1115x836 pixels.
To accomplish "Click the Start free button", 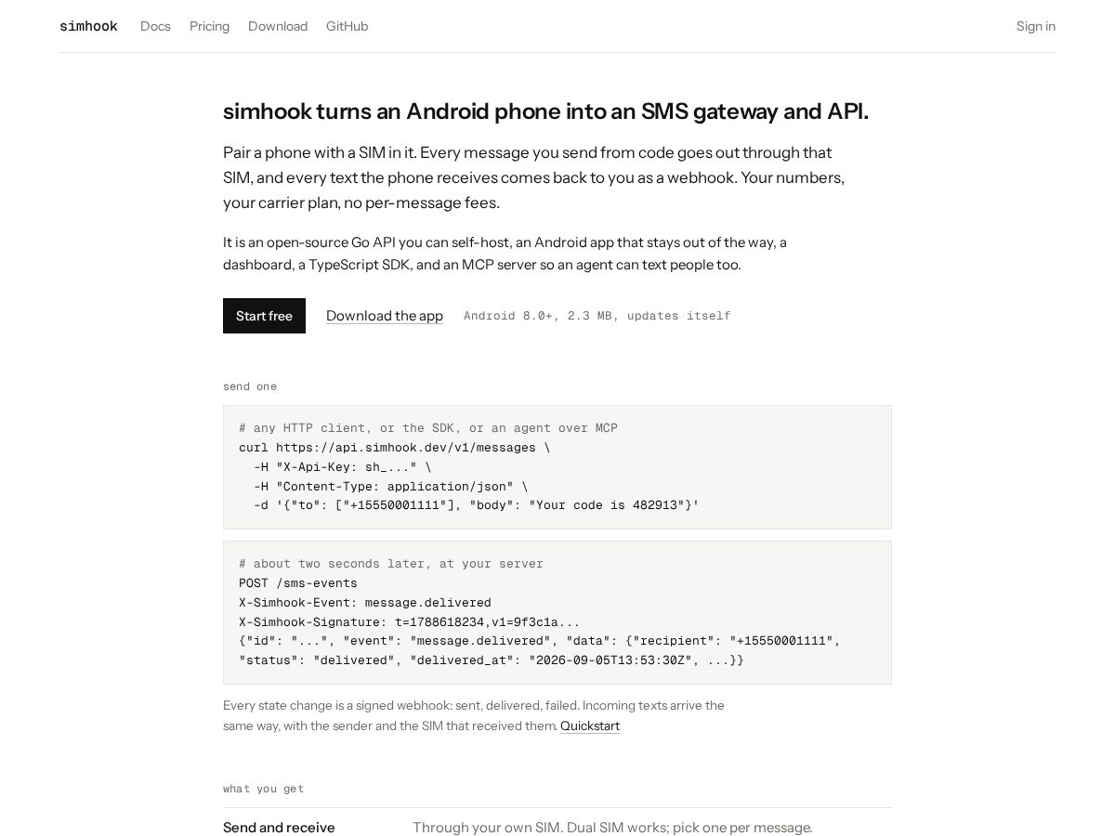I will coord(264,316).
